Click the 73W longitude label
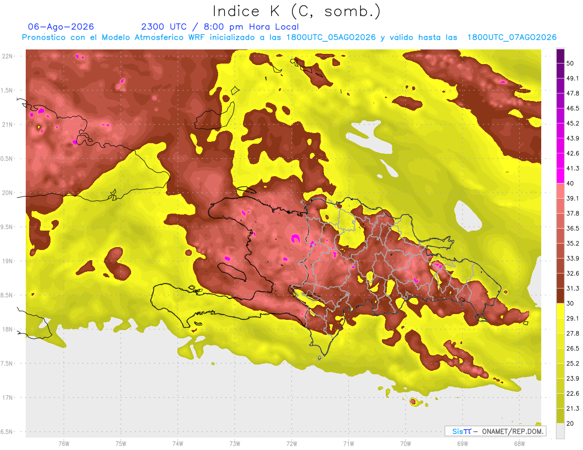The image size is (583, 450). click(235, 444)
